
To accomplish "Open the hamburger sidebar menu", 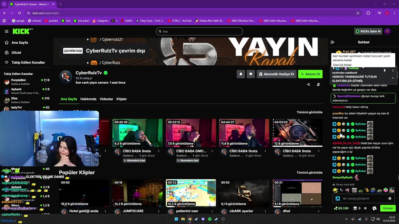I will (7, 31).
